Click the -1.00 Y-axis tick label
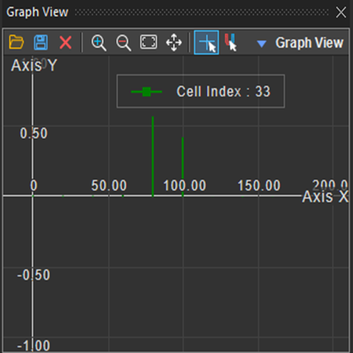The image size is (353, 353). 34,346
